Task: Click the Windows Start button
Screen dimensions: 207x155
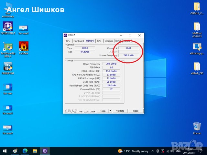Action: click(5, 151)
